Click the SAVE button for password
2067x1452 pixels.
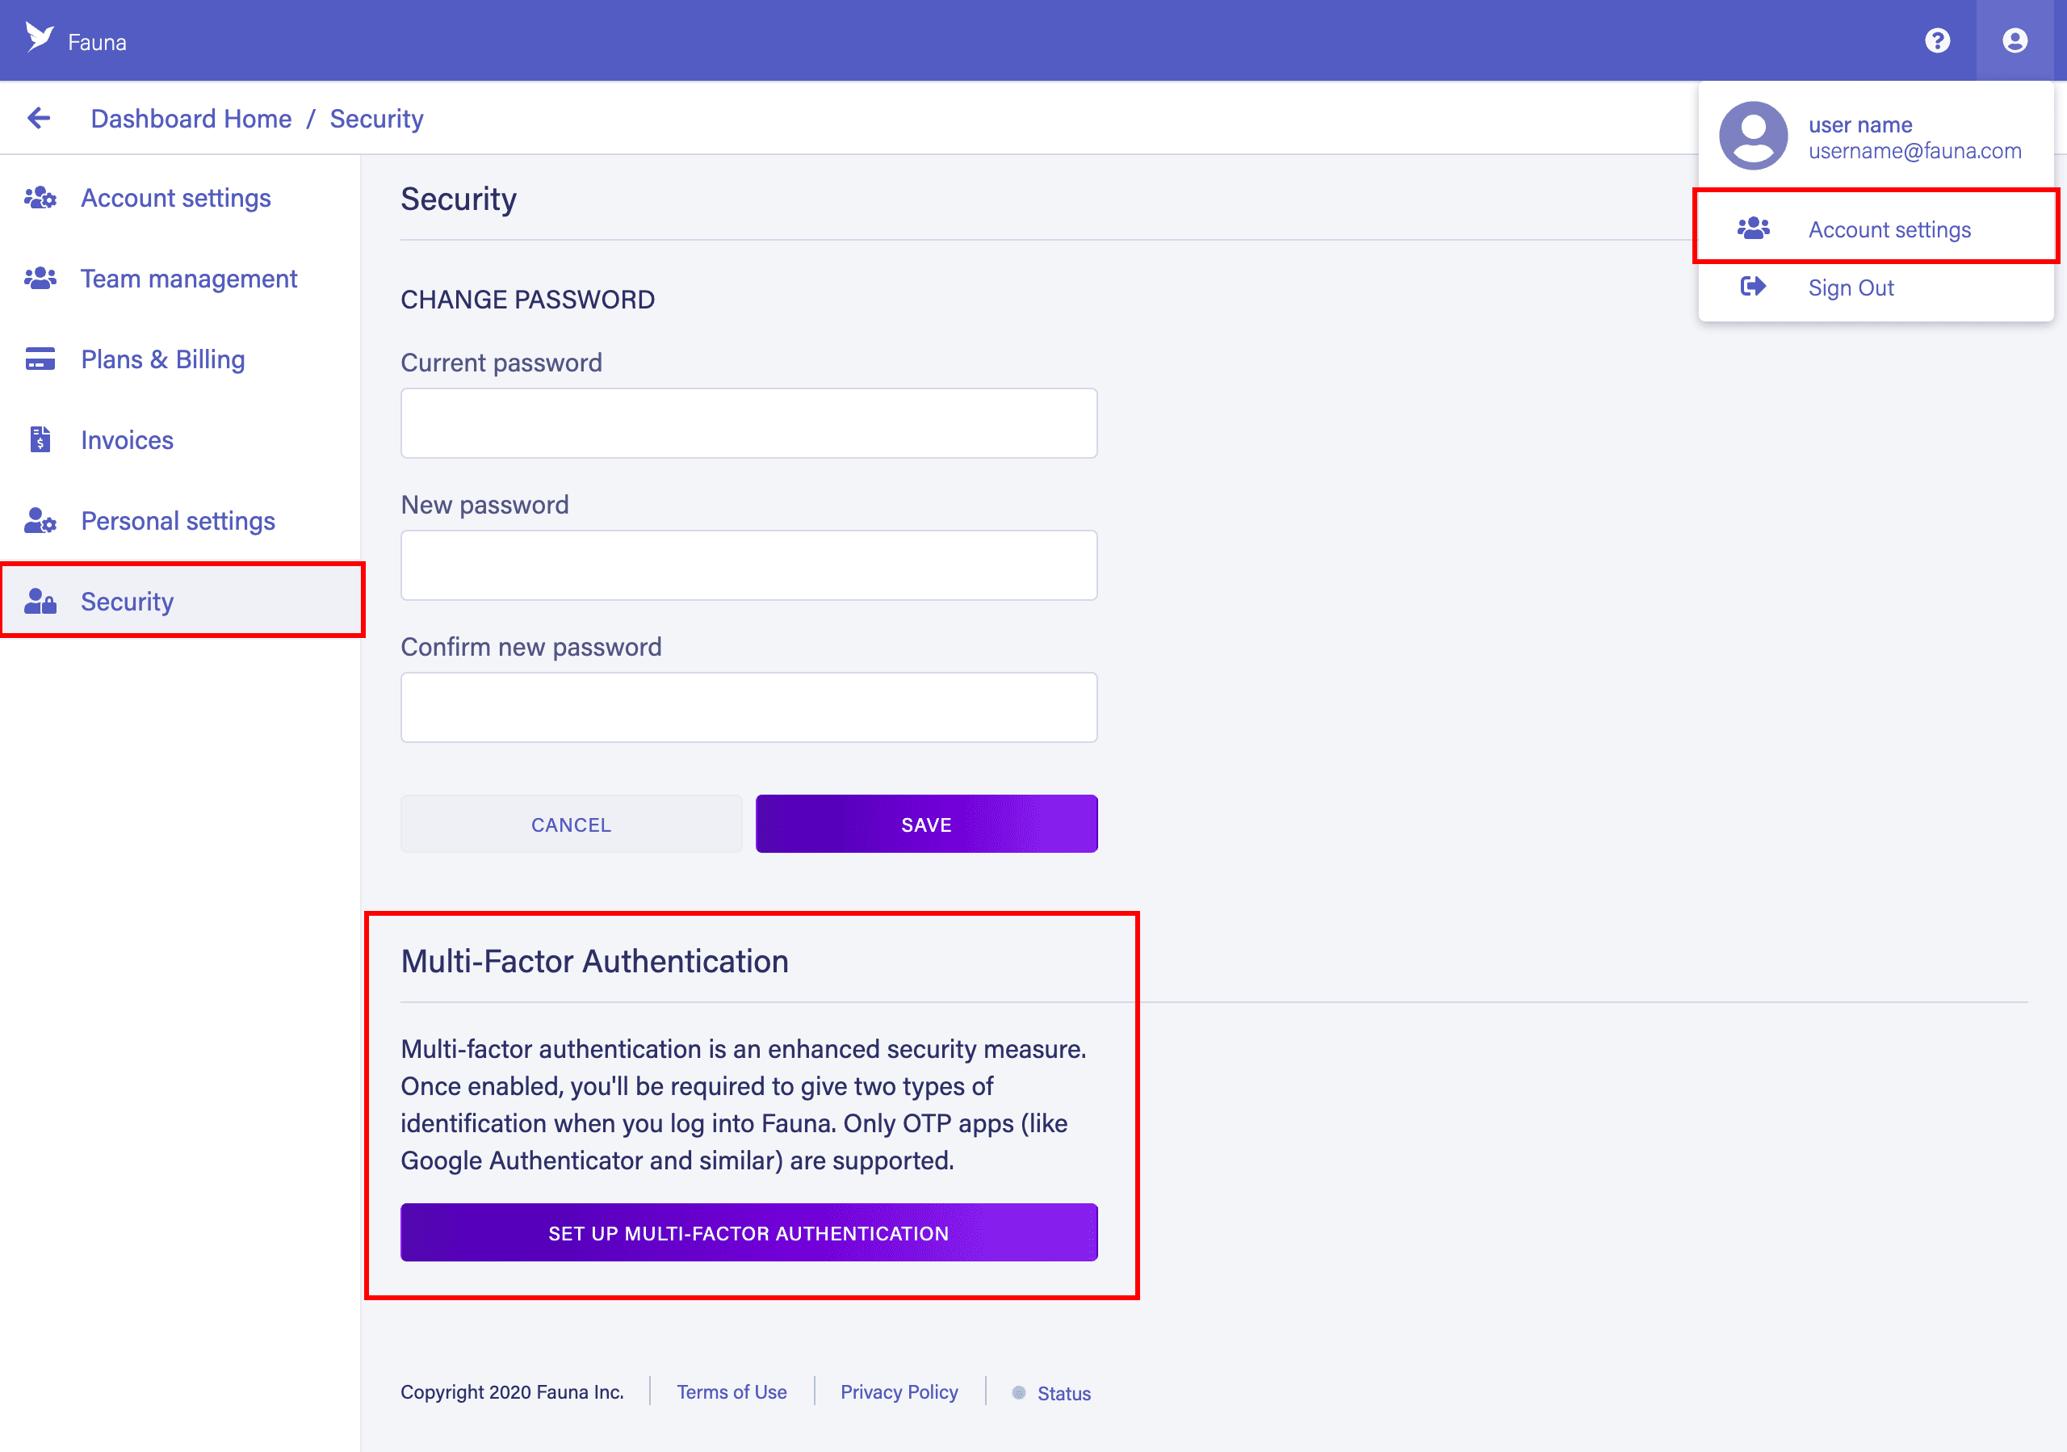click(925, 822)
